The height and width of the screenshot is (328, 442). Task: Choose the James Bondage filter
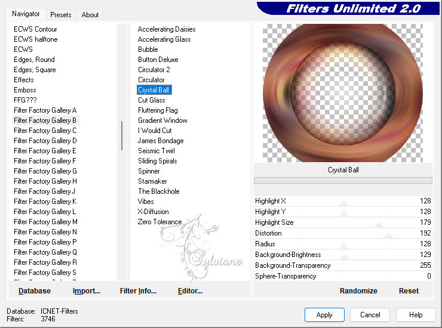[x=161, y=141]
